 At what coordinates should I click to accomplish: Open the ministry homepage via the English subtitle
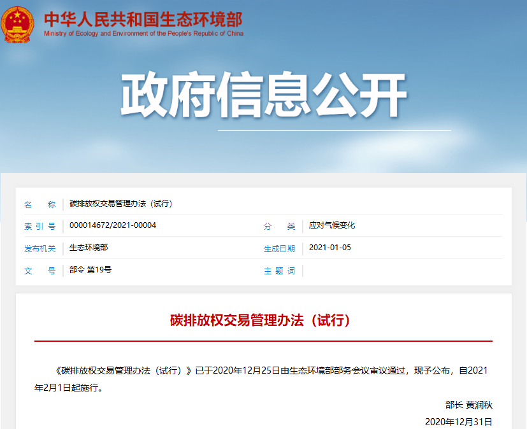pos(143,32)
